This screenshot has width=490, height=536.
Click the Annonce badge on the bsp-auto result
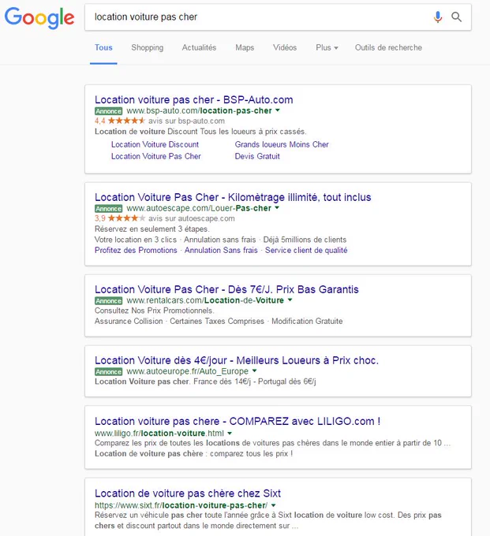[x=108, y=111]
